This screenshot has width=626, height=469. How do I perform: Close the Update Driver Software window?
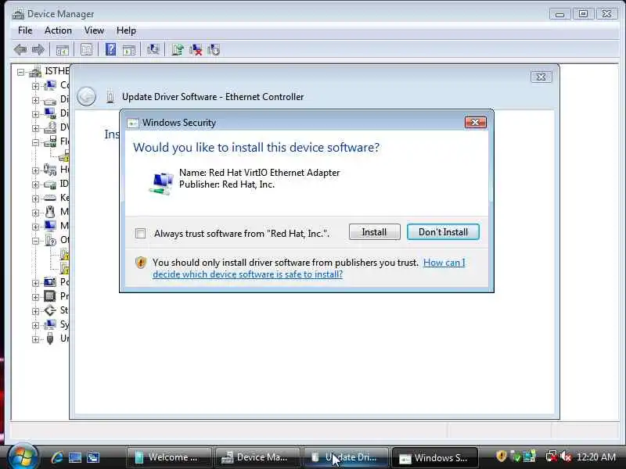click(541, 77)
